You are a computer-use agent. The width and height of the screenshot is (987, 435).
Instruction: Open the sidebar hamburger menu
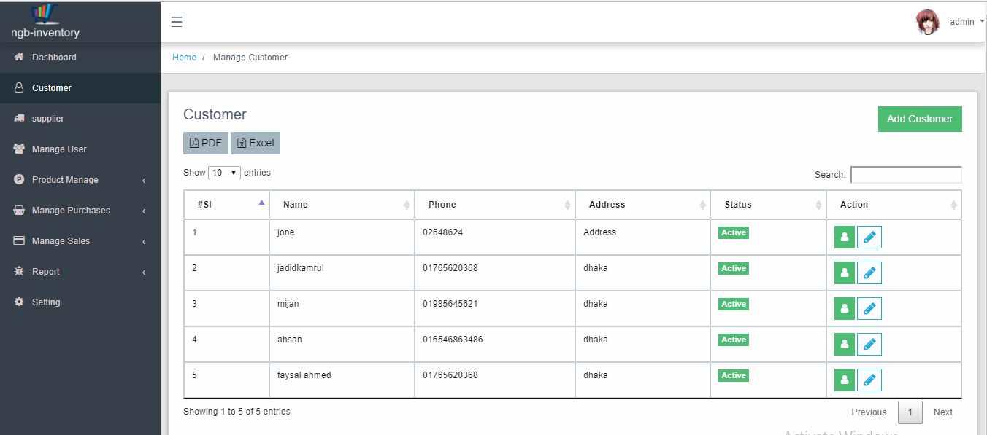(176, 22)
